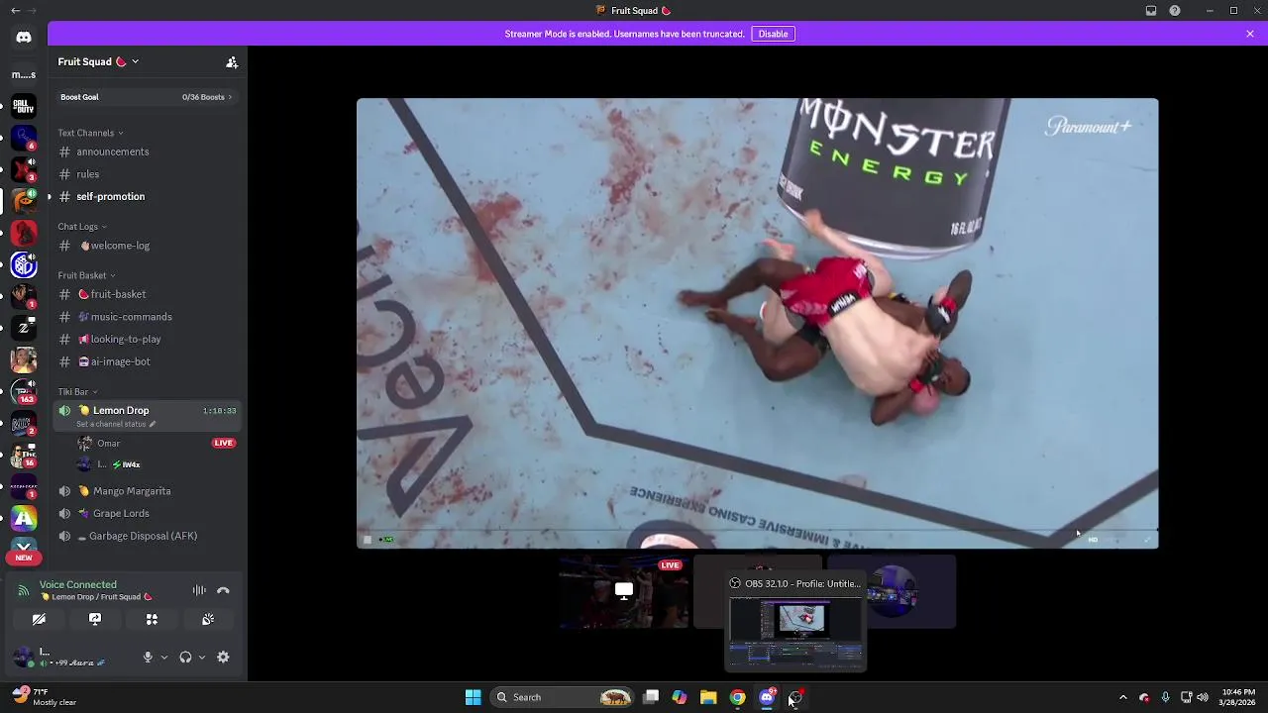Click the OBS Studio taskbar icon

795,697
